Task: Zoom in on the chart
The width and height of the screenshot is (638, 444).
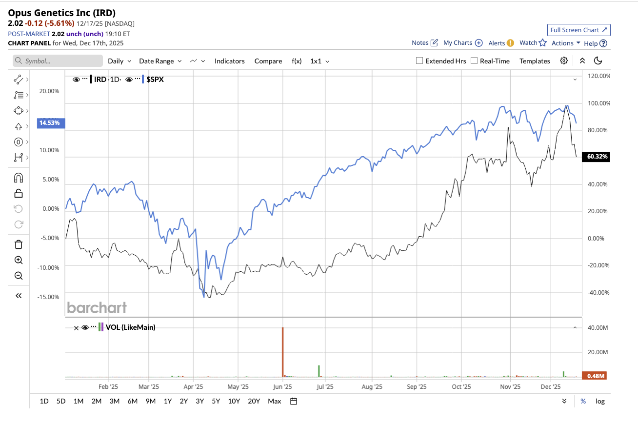Action: coord(19,260)
